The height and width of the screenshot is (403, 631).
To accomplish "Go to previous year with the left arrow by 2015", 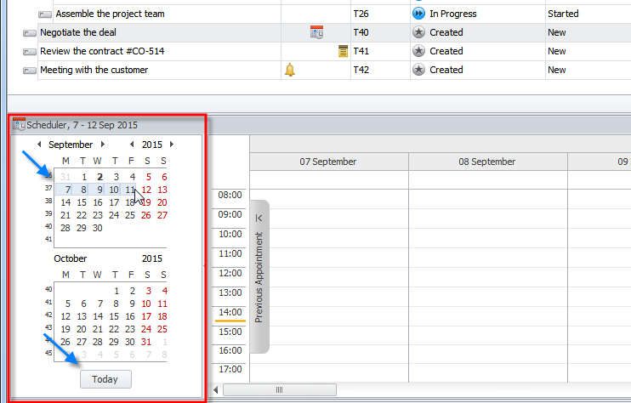I will (x=132, y=145).
